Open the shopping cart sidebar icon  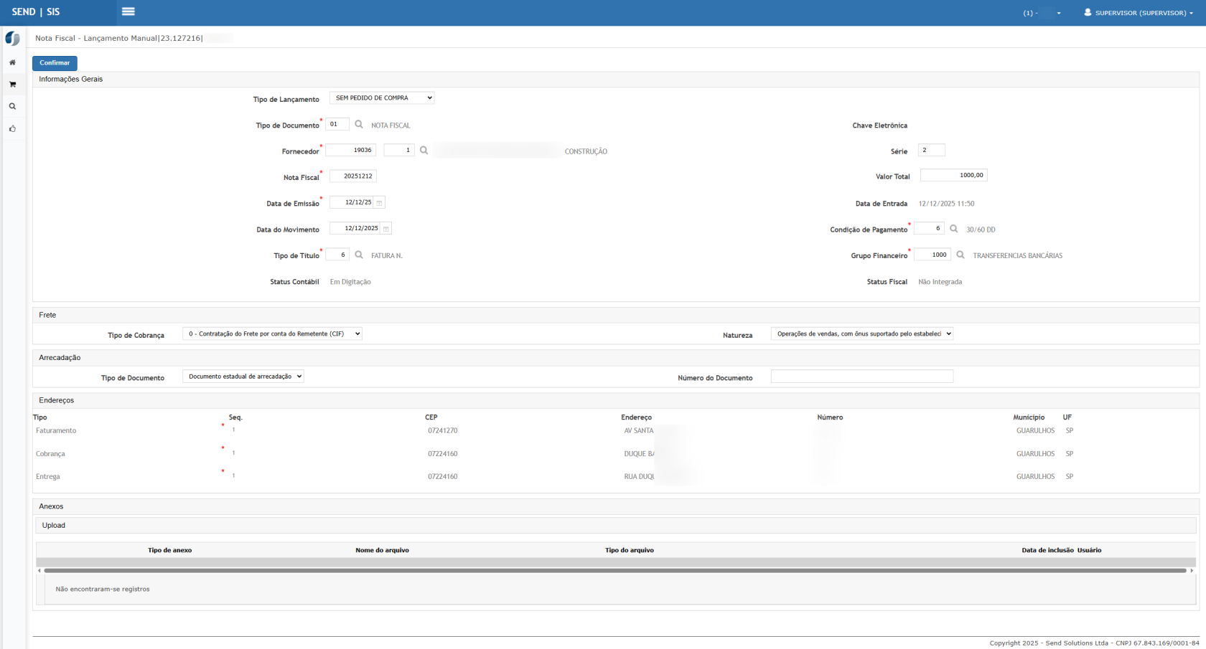point(12,85)
